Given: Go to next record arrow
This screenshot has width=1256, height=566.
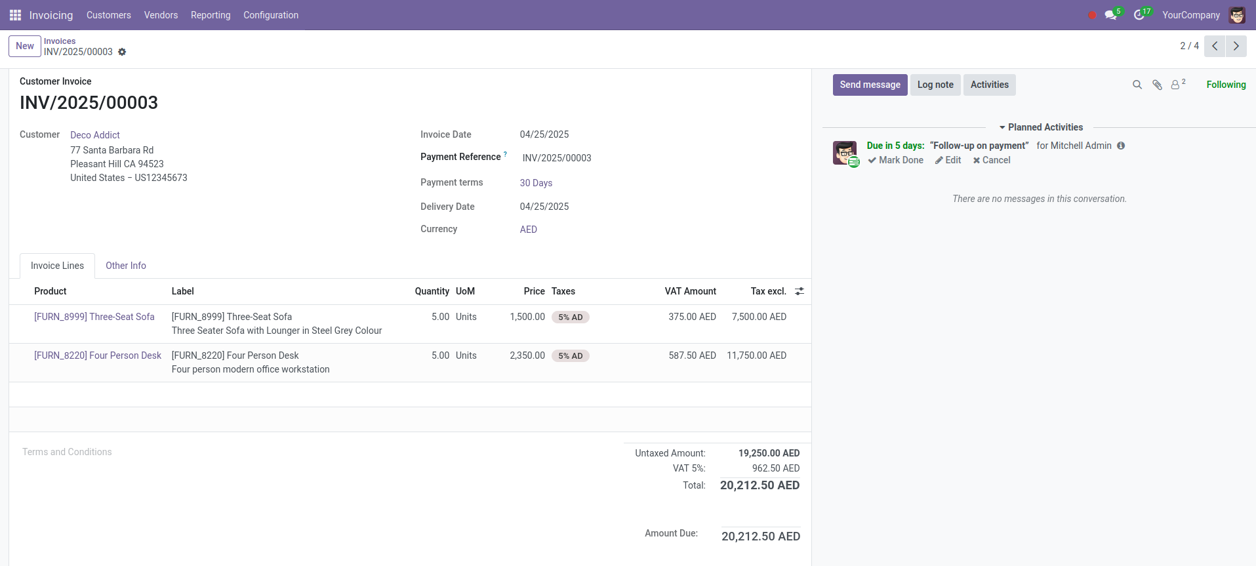Looking at the screenshot, I should pos(1236,46).
